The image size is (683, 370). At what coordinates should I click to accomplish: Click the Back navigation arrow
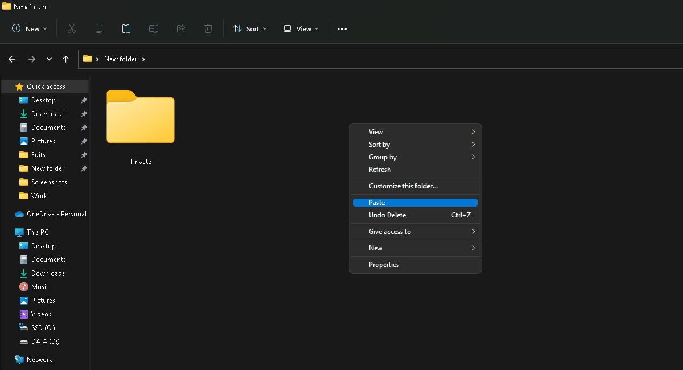[x=12, y=59]
